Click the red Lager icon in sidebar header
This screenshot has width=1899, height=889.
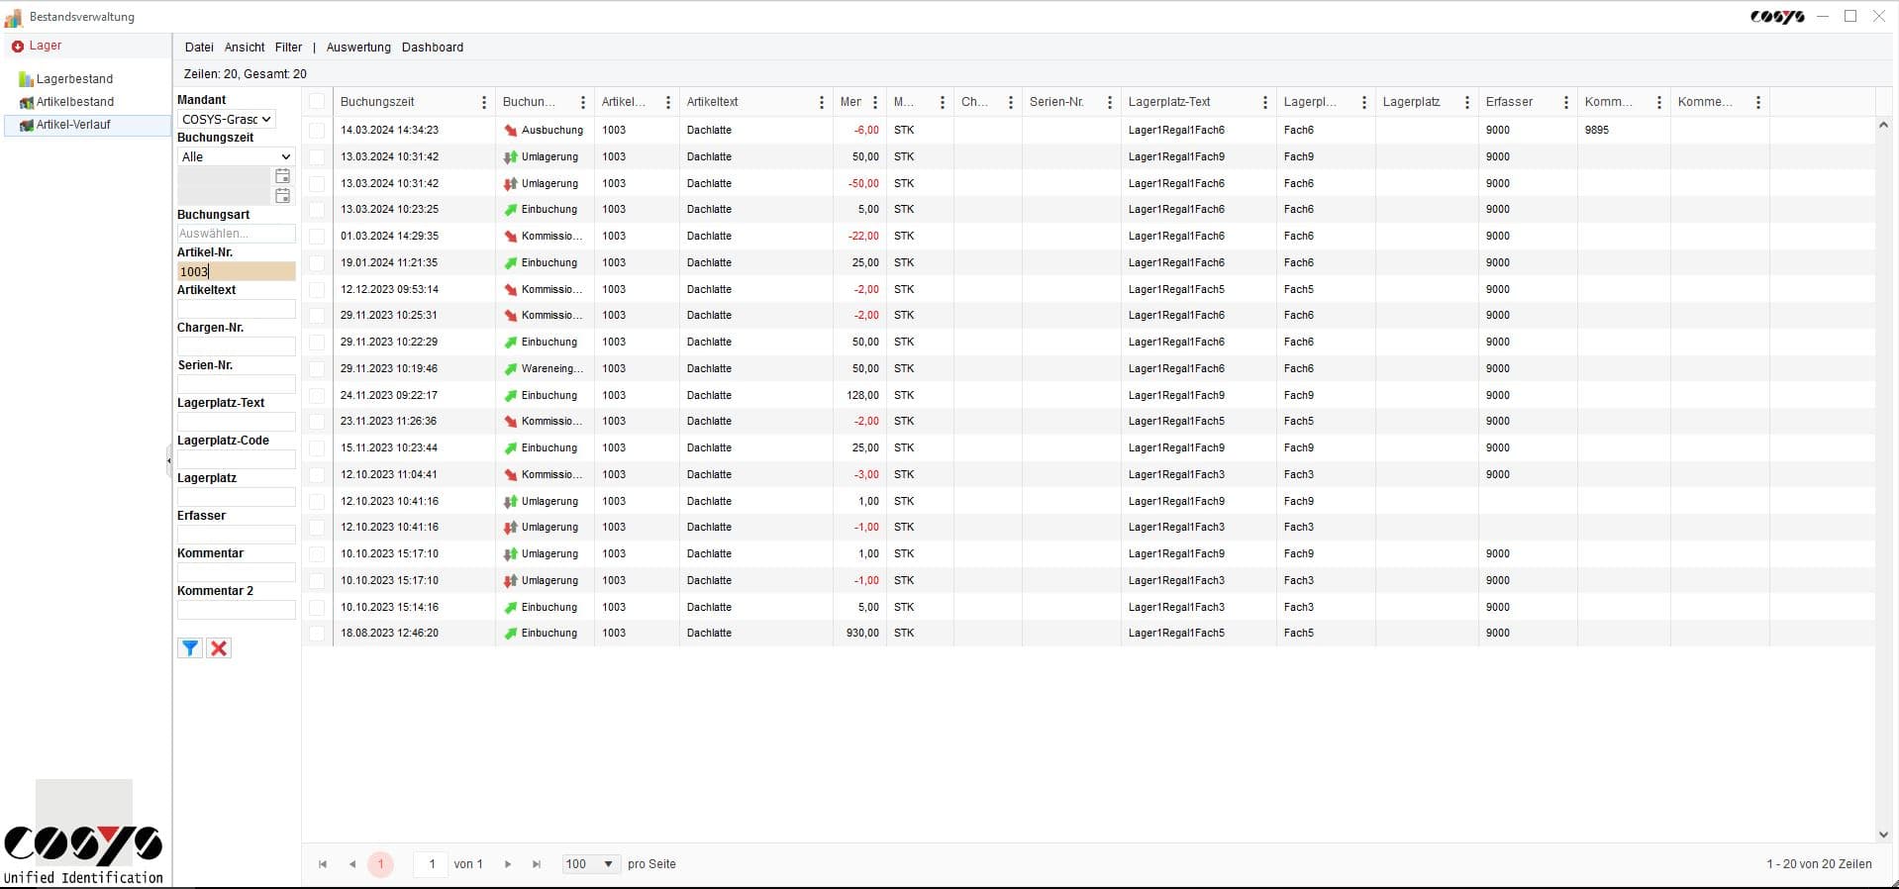pos(17,47)
